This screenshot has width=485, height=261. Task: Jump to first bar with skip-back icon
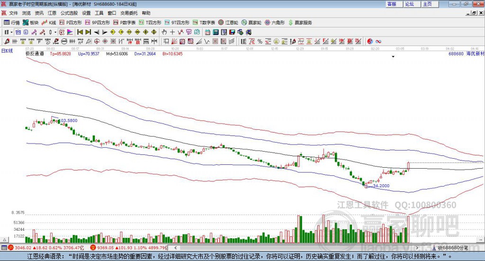(x=80, y=32)
